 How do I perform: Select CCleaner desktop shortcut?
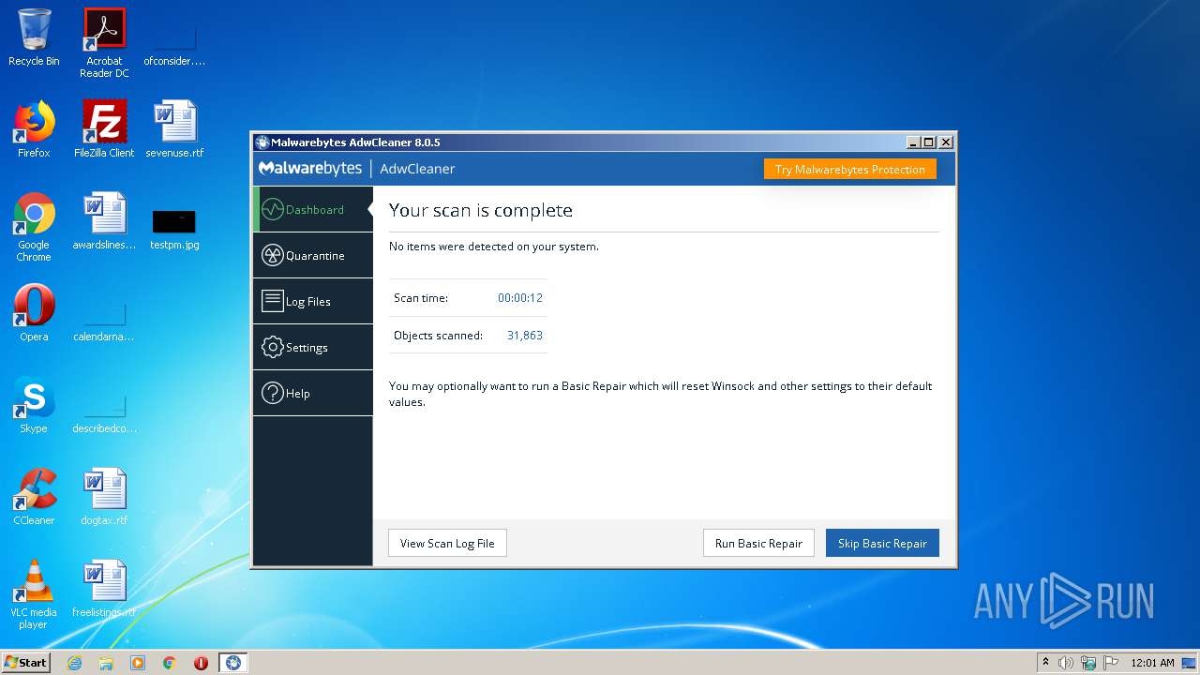pyautogui.click(x=34, y=497)
